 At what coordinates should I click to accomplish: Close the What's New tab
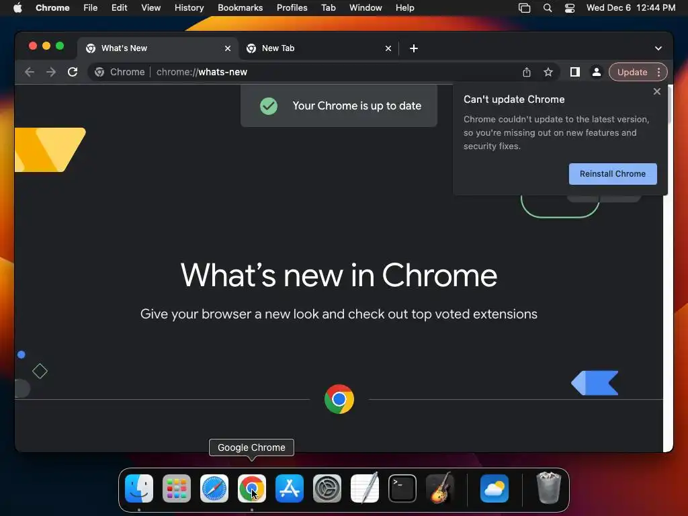point(228,48)
